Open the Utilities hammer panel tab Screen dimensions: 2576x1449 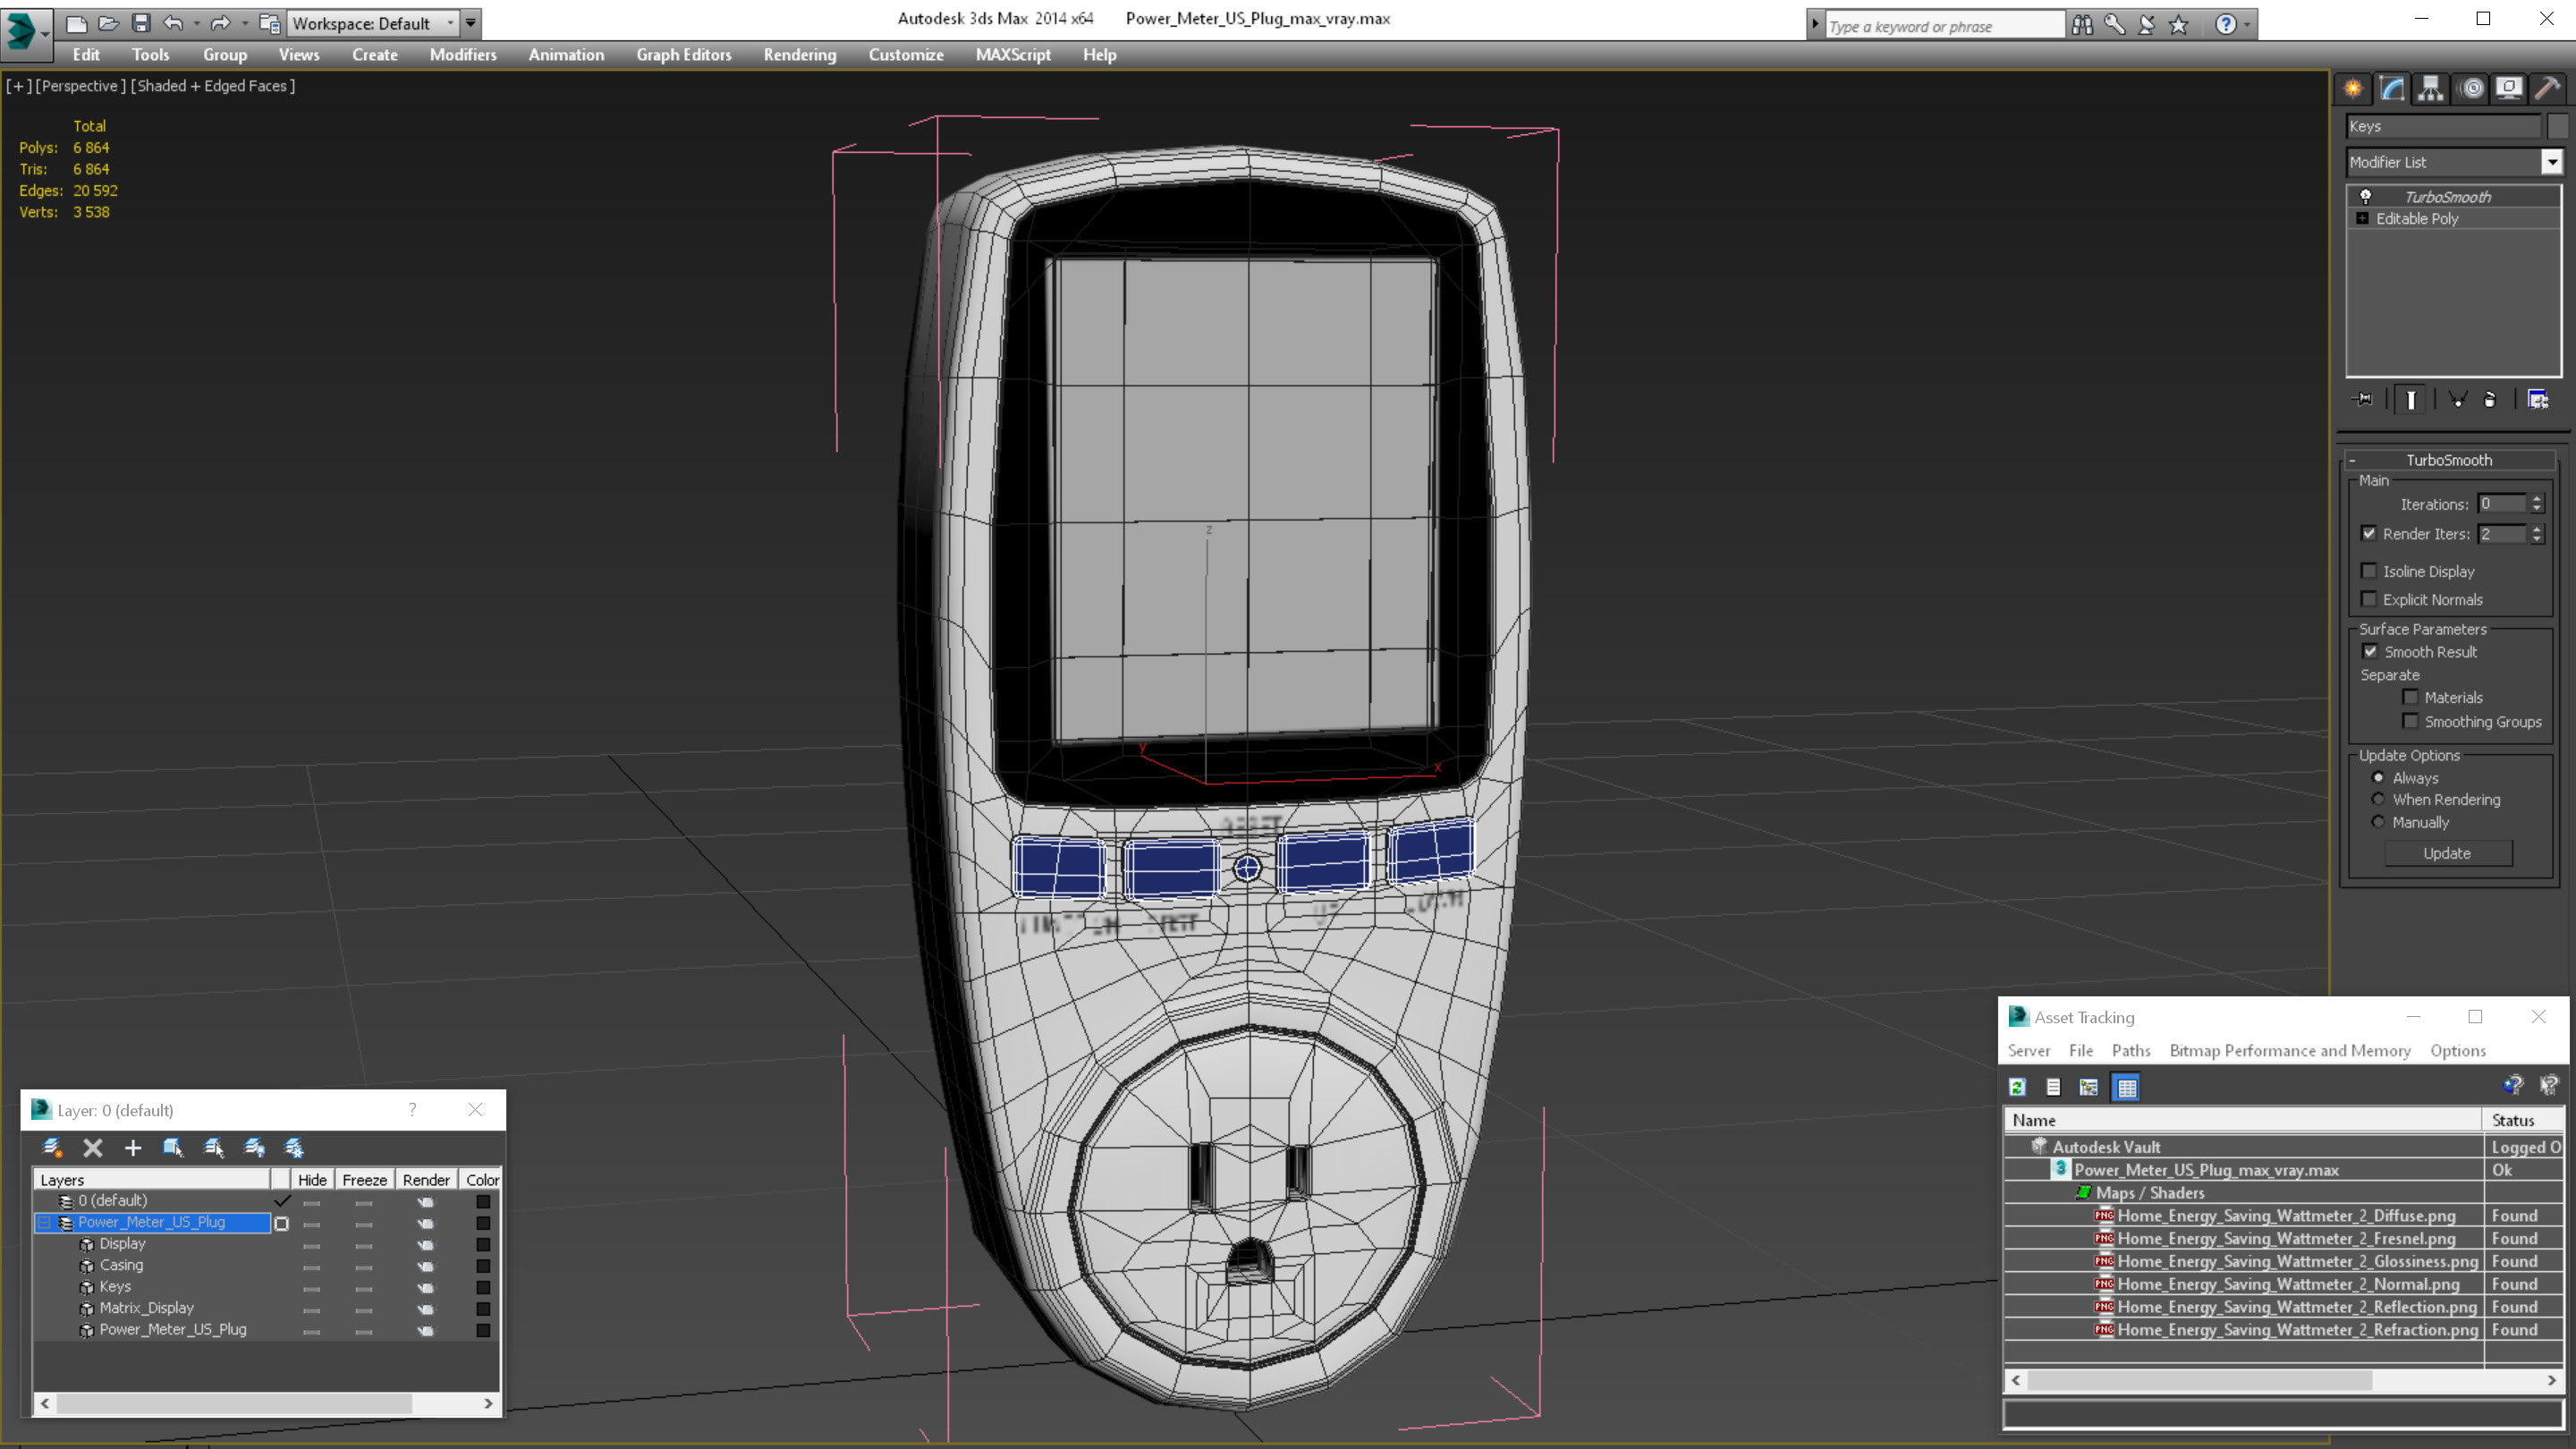click(2547, 89)
